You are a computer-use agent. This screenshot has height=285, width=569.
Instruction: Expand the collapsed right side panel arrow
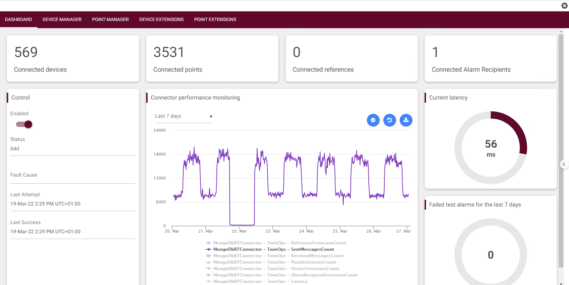[x=564, y=164]
